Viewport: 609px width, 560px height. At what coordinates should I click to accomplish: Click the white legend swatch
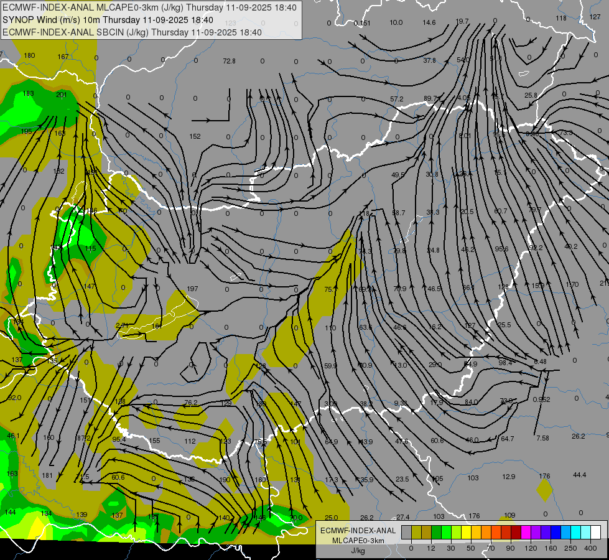(595, 532)
